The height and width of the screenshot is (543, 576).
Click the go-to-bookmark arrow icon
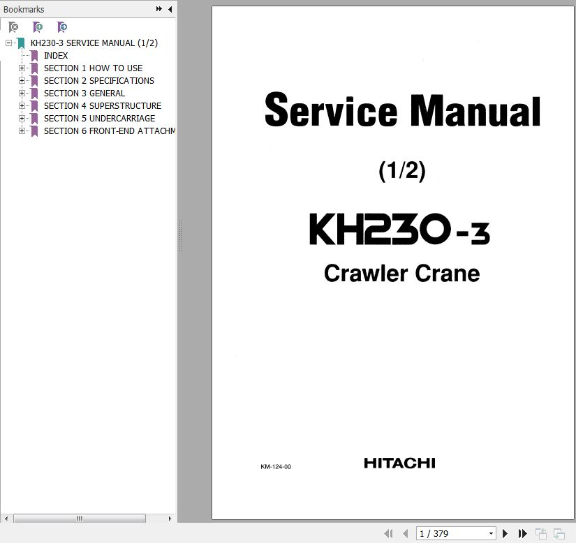pyautogui.click(x=62, y=27)
